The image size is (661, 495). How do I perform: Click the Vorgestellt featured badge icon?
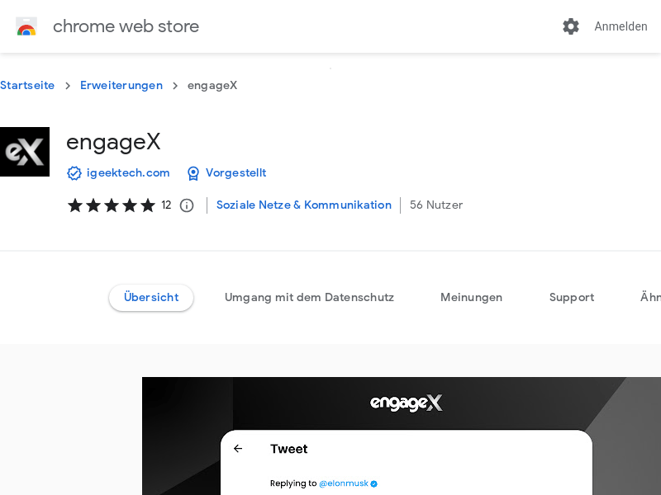point(193,173)
